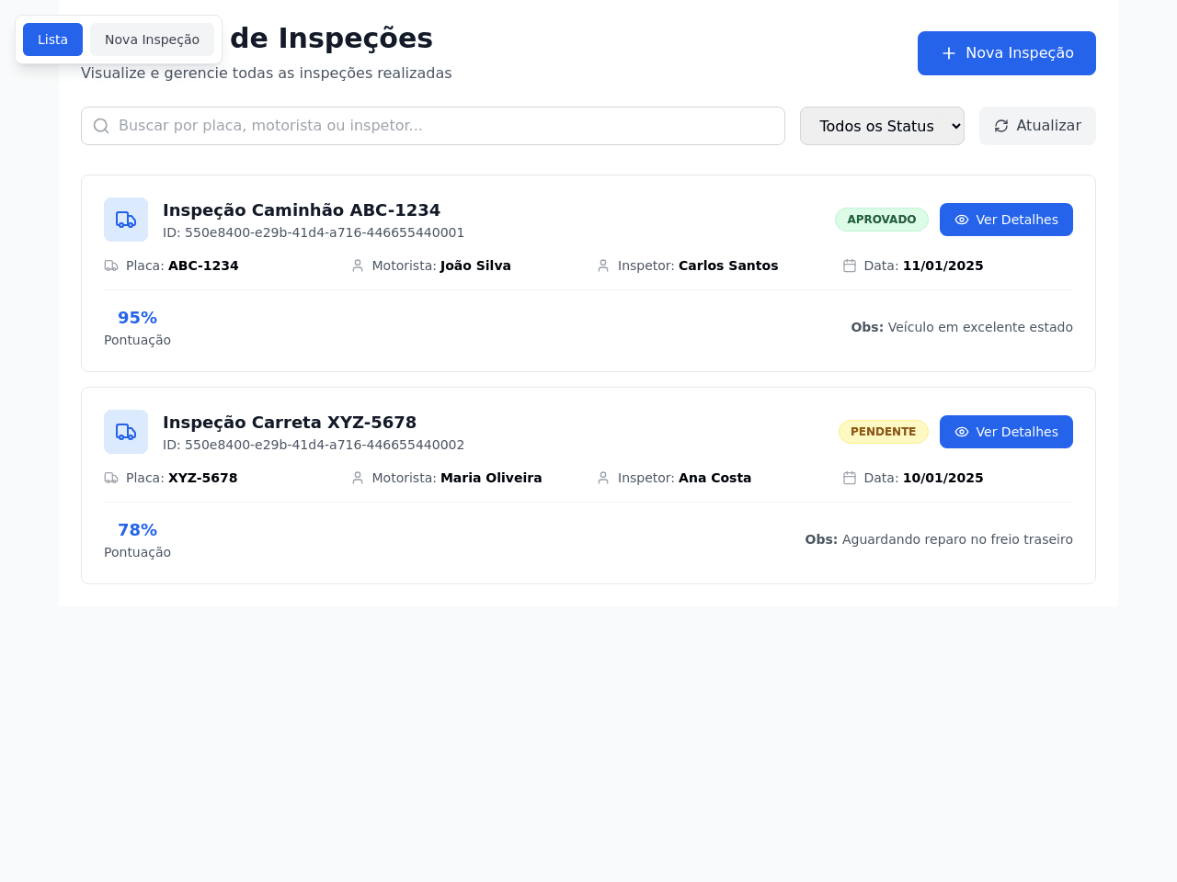This screenshot has height=882, width=1177.
Task: View details of inspection ABC-1234
Action: click(x=1006, y=220)
